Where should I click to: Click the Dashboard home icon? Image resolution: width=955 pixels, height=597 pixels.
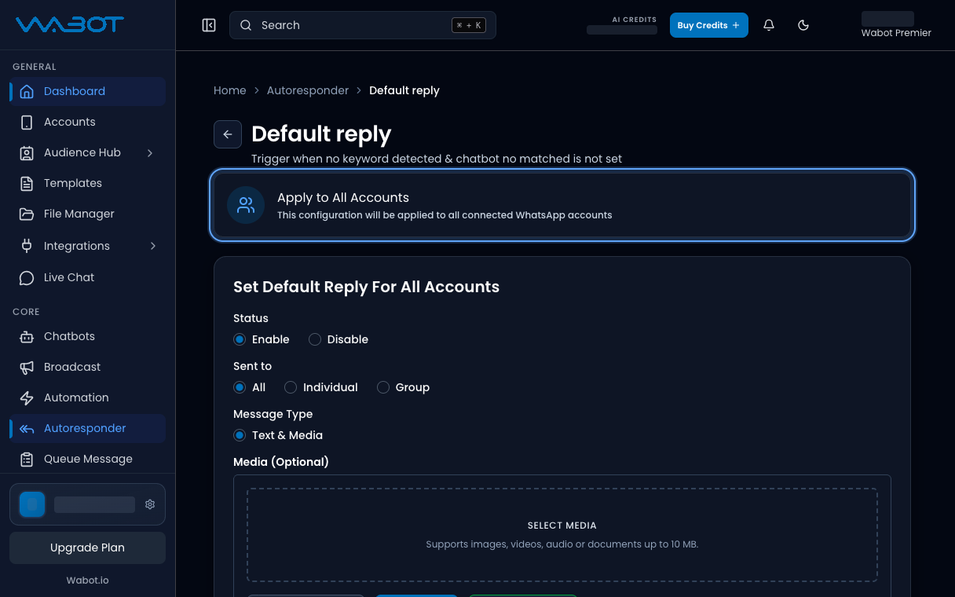tap(27, 91)
